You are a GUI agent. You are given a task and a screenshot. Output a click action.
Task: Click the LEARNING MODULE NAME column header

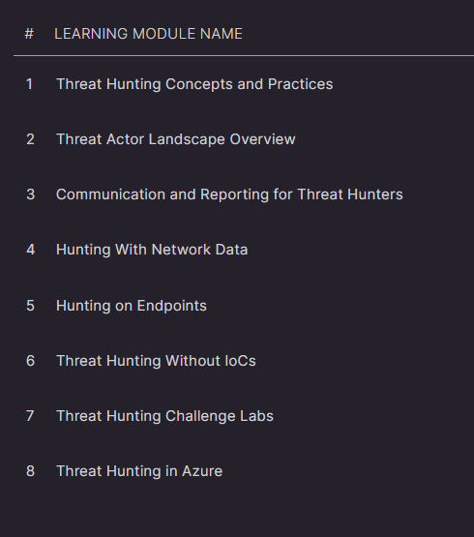tap(148, 34)
